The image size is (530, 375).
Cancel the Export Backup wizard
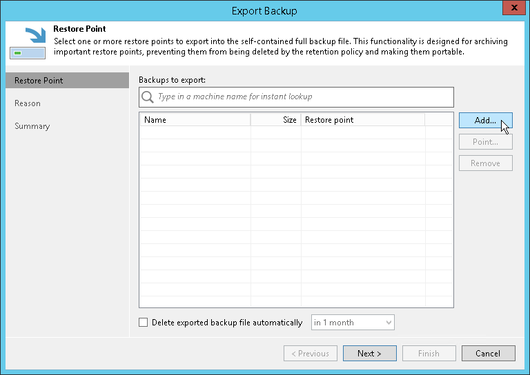(488, 354)
